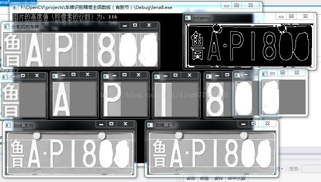
Task: Click the console text 图片的高度值 line
Action: [65, 17]
